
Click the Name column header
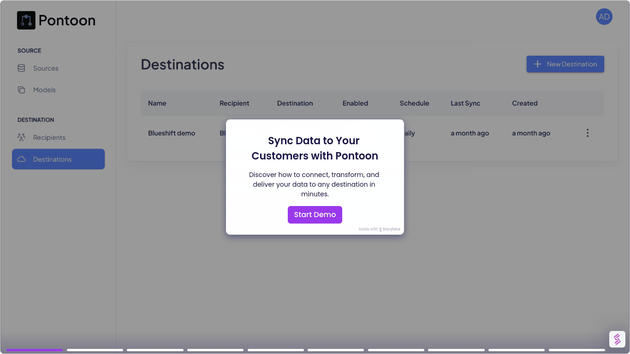[x=157, y=103]
